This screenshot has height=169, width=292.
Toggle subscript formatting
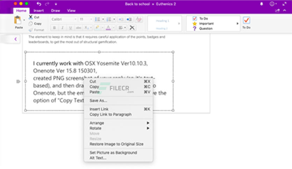(x=87, y=28)
